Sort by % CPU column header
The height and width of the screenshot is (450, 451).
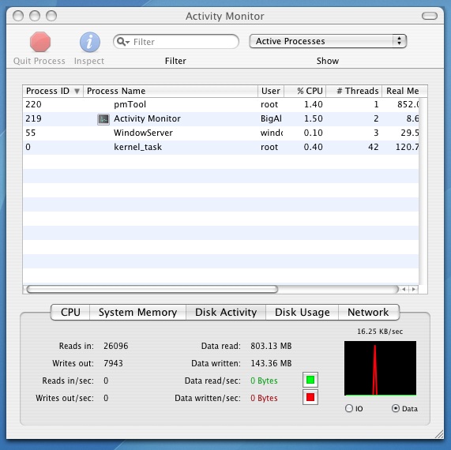coord(305,91)
